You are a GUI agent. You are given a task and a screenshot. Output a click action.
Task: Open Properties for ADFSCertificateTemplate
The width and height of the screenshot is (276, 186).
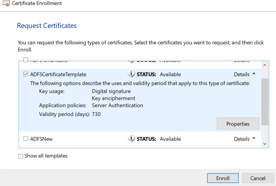pos(238,124)
